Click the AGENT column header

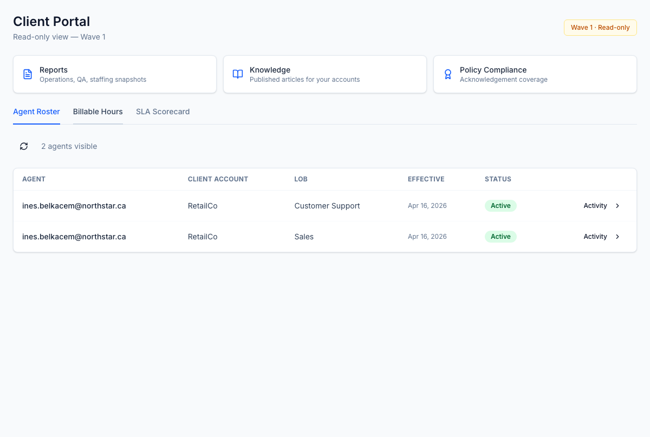tap(34, 179)
